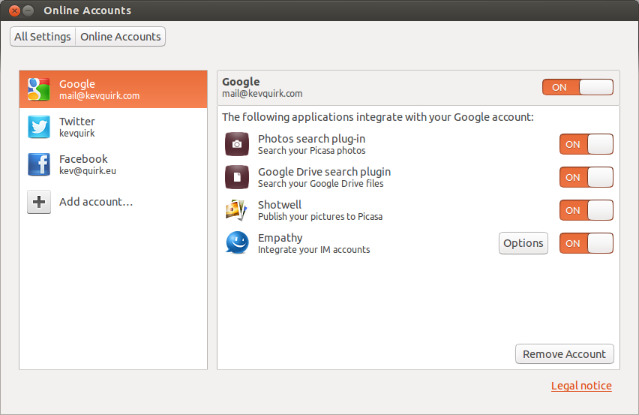Click the Photos search plug-in camera icon

(x=237, y=144)
